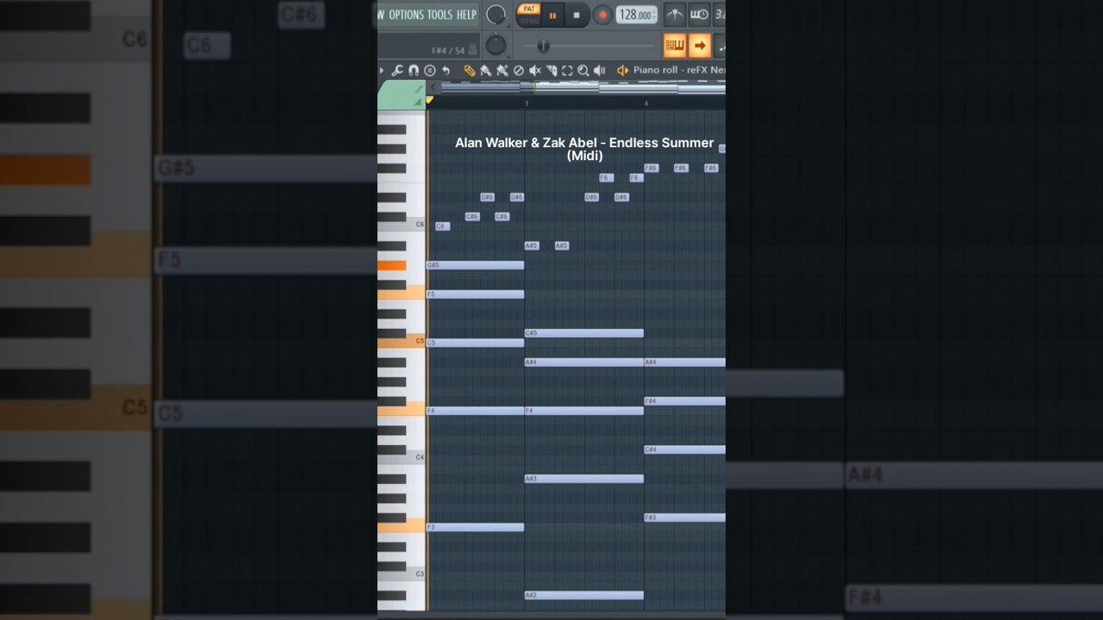Switch to SONG mode
Viewport: 1103px width, 620px height.
pos(528,22)
